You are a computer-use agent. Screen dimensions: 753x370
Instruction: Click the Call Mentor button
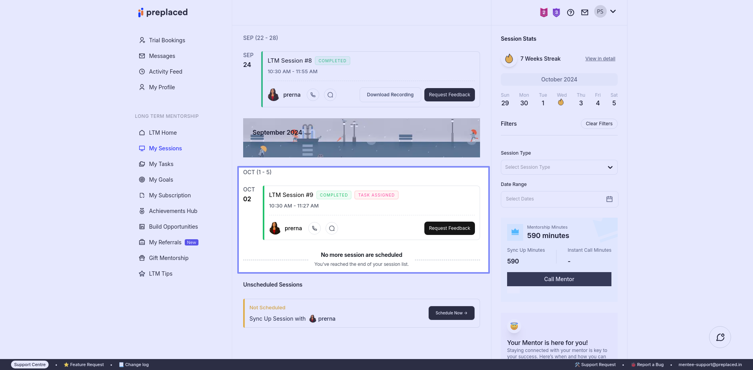coord(559,279)
